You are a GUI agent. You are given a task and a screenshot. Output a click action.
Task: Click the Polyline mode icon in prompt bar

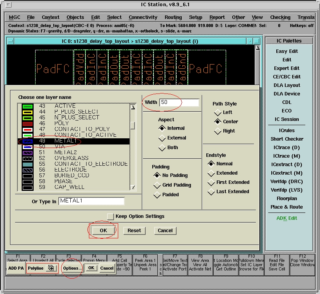pyautogui.click(x=51, y=268)
